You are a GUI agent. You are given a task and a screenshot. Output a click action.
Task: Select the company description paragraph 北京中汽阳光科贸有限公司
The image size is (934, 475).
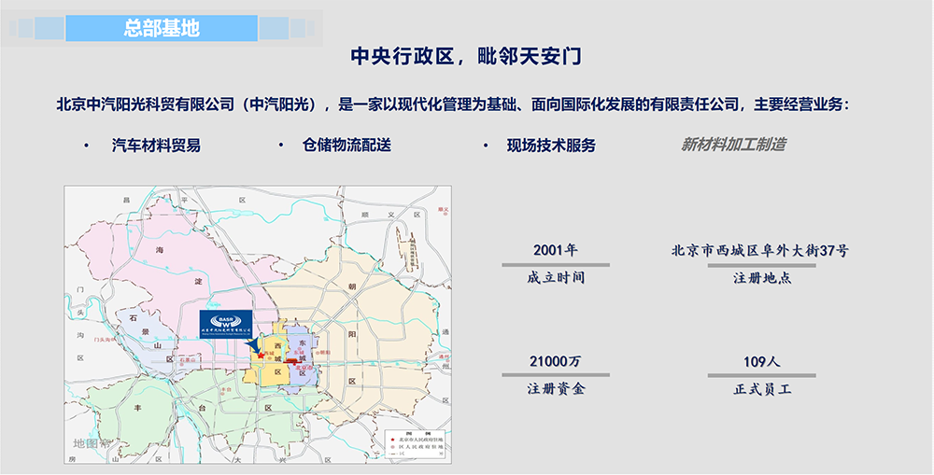[452, 105]
